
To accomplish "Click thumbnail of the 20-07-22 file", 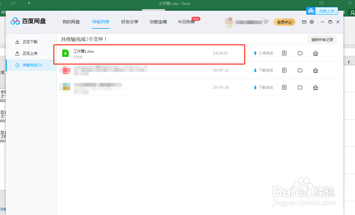I will pos(65,70).
